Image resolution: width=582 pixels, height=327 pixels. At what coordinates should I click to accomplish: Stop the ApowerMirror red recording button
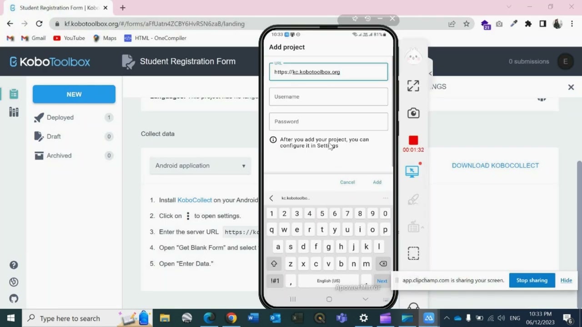(413, 140)
